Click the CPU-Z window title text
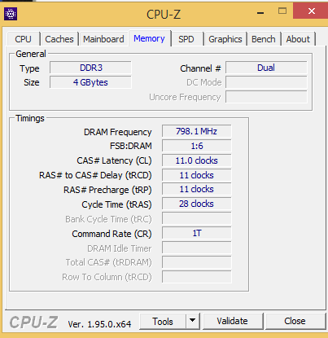This screenshot has height=338, width=328. [164, 15]
